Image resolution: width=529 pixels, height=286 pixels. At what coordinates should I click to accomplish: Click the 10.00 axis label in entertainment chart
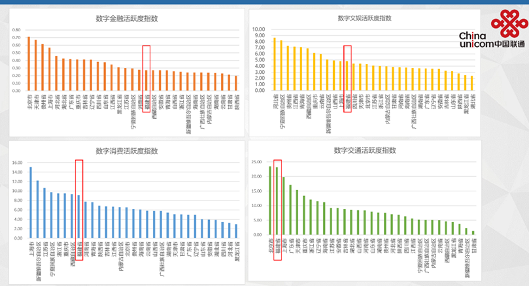(x=258, y=29)
